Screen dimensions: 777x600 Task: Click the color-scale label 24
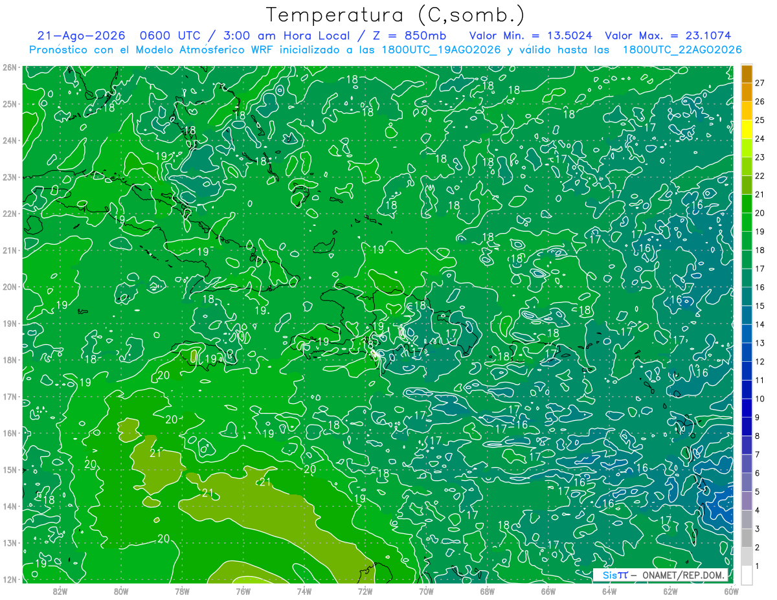click(760, 139)
